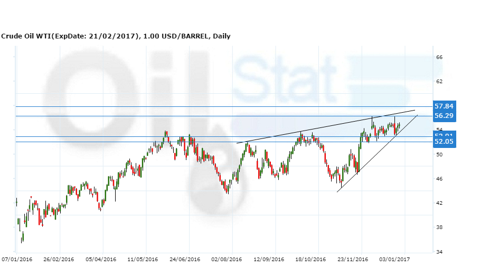
Task: Select the 56.29 price level tag
Action: pyautogui.click(x=444, y=116)
